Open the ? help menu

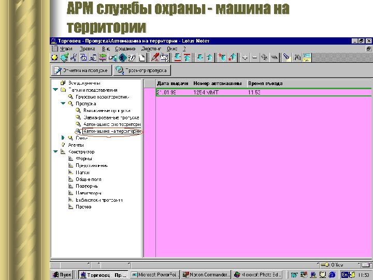pyautogui.click(x=184, y=49)
